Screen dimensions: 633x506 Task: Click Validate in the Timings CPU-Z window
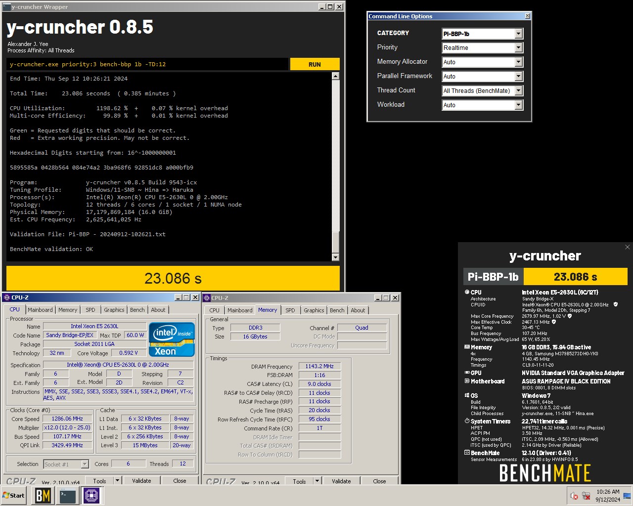tap(341, 481)
